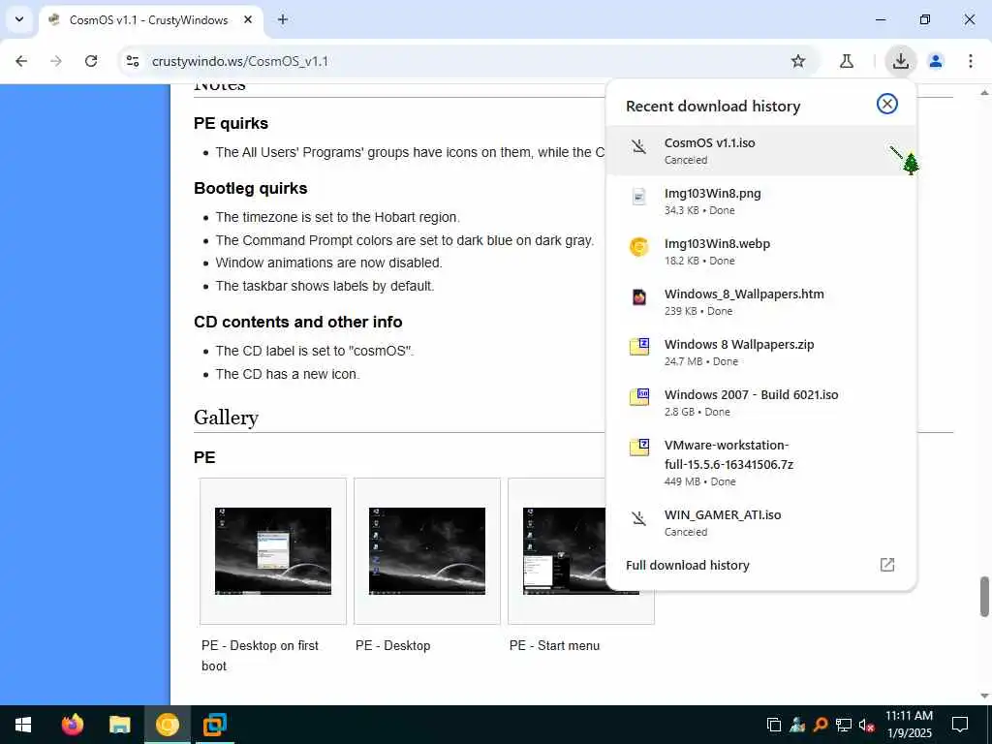Screen dimensions: 992x744
Task: Click the scrollbar up arrow
Action: point(984,92)
